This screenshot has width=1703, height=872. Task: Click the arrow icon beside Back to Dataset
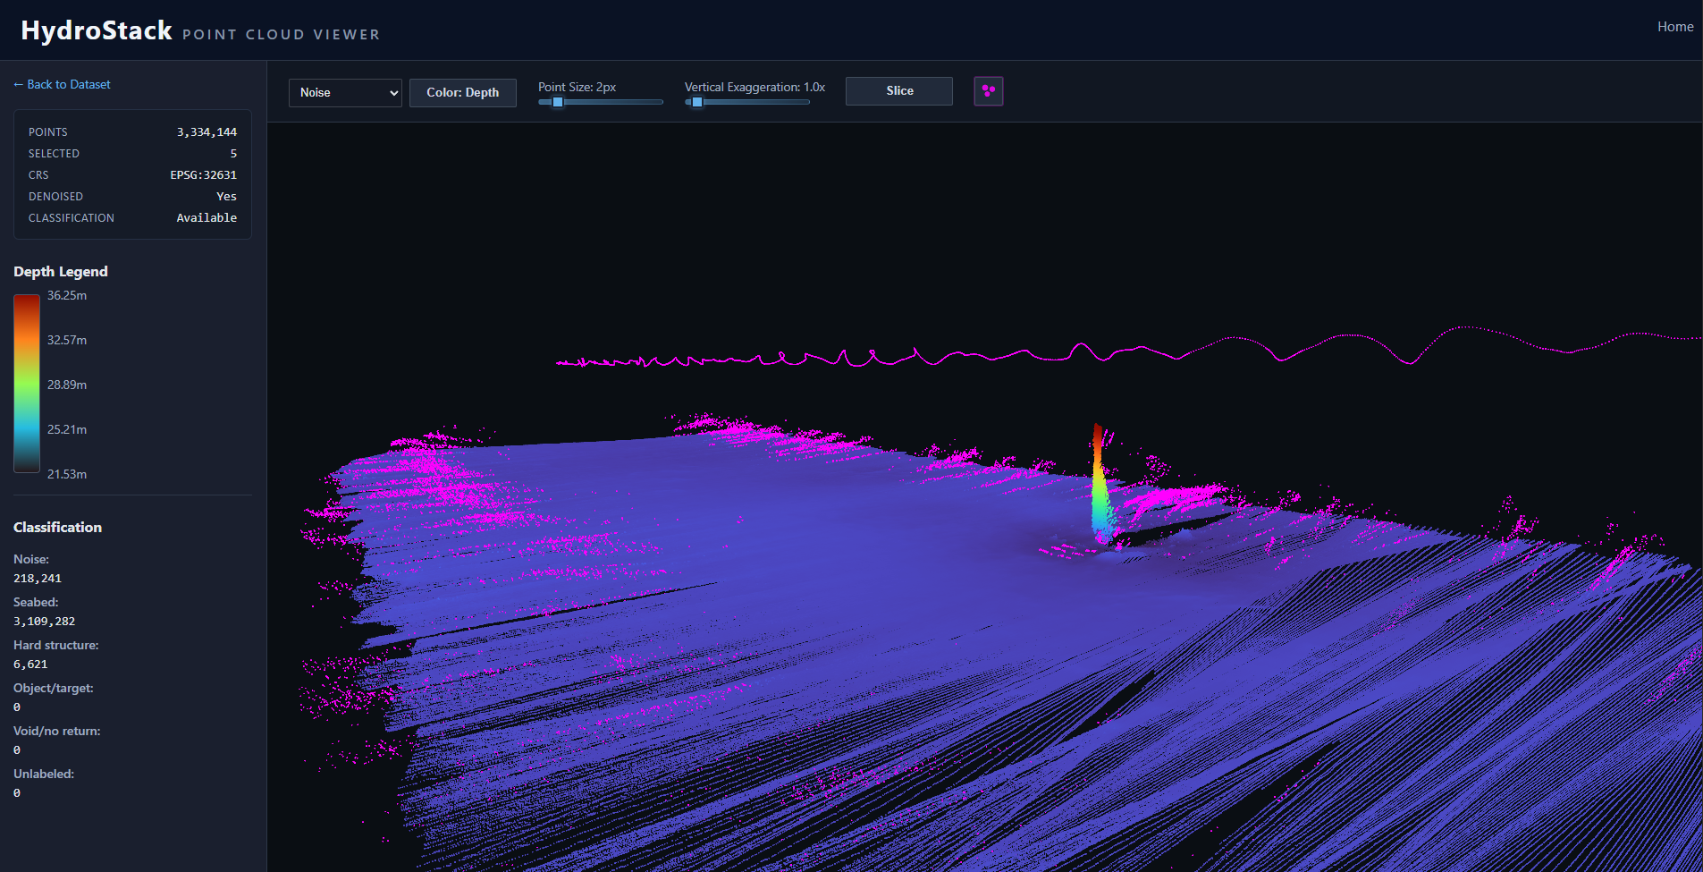(x=17, y=84)
